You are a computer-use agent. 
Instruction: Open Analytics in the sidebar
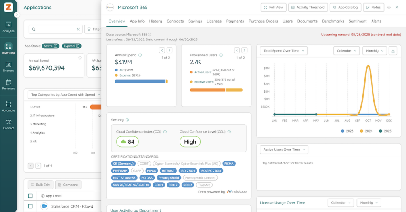click(x=9, y=27)
